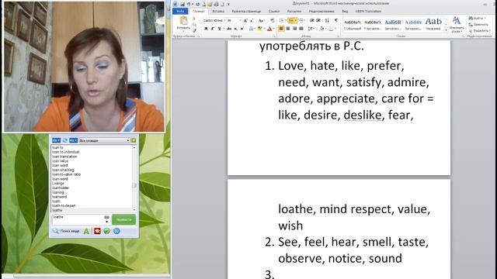Viewport: 497px width, 279px height.
Task: Open the font color dropdown arrow
Action: coord(273,29)
